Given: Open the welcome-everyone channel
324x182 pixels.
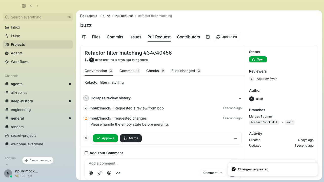Looking at the screenshot, I should coord(38,144).
